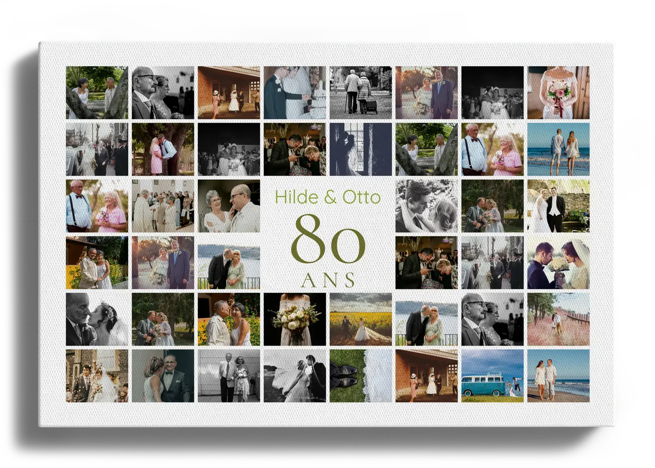Select the sunflower field wedding photo
655x468 pixels.
pos(361,319)
